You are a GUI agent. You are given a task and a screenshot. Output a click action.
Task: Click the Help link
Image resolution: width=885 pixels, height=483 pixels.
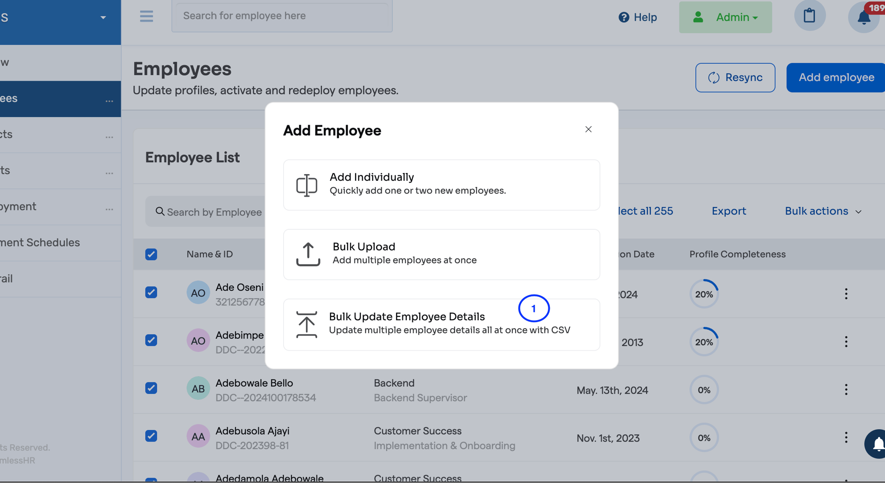(x=638, y=17)
